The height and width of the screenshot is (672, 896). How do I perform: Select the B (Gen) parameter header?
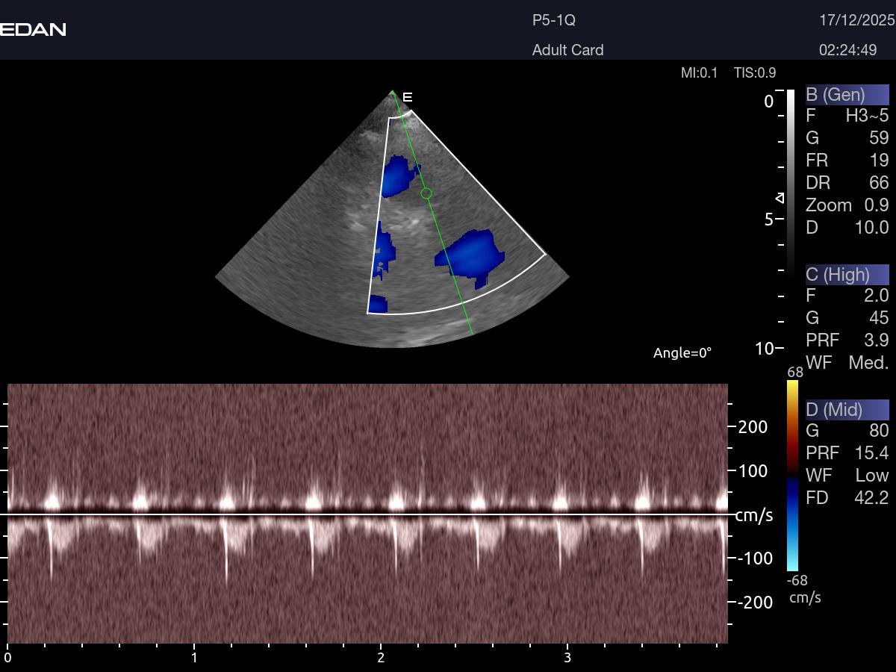point(847,95)
